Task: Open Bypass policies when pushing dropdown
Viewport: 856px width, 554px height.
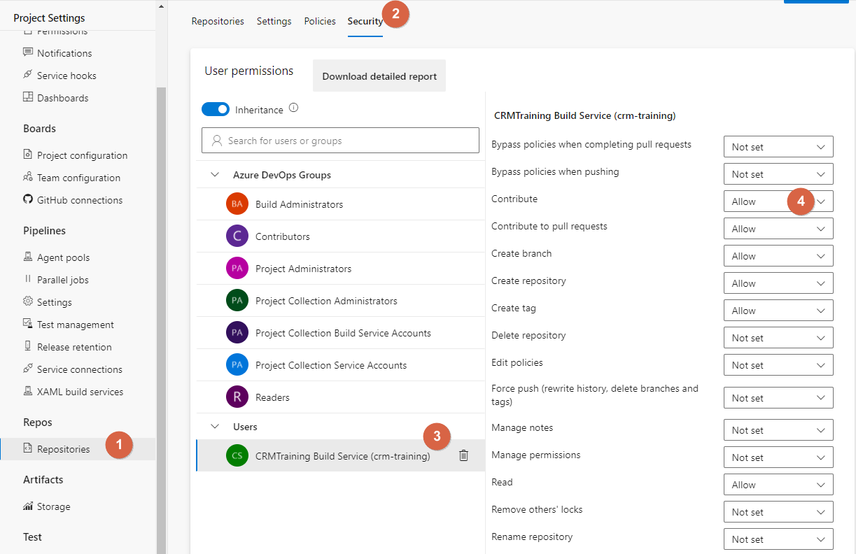Action: coord(778,174)
